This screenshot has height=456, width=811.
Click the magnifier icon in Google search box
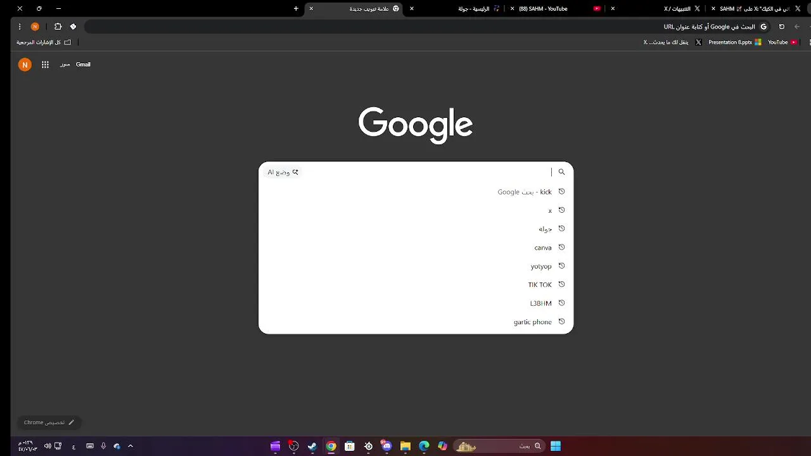[x=561, y=172]
